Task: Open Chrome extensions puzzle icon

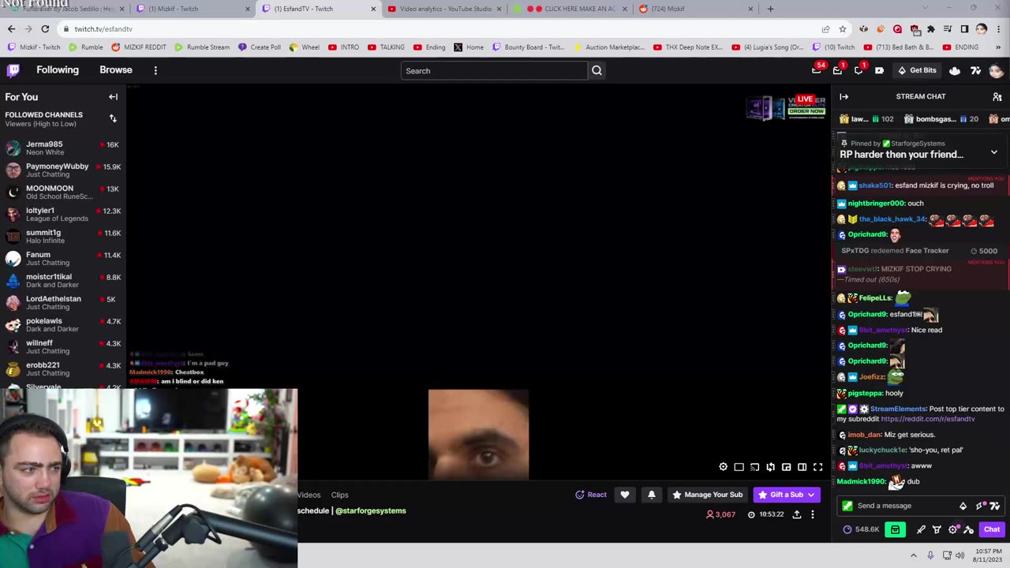Action: [x=931, y=29]
